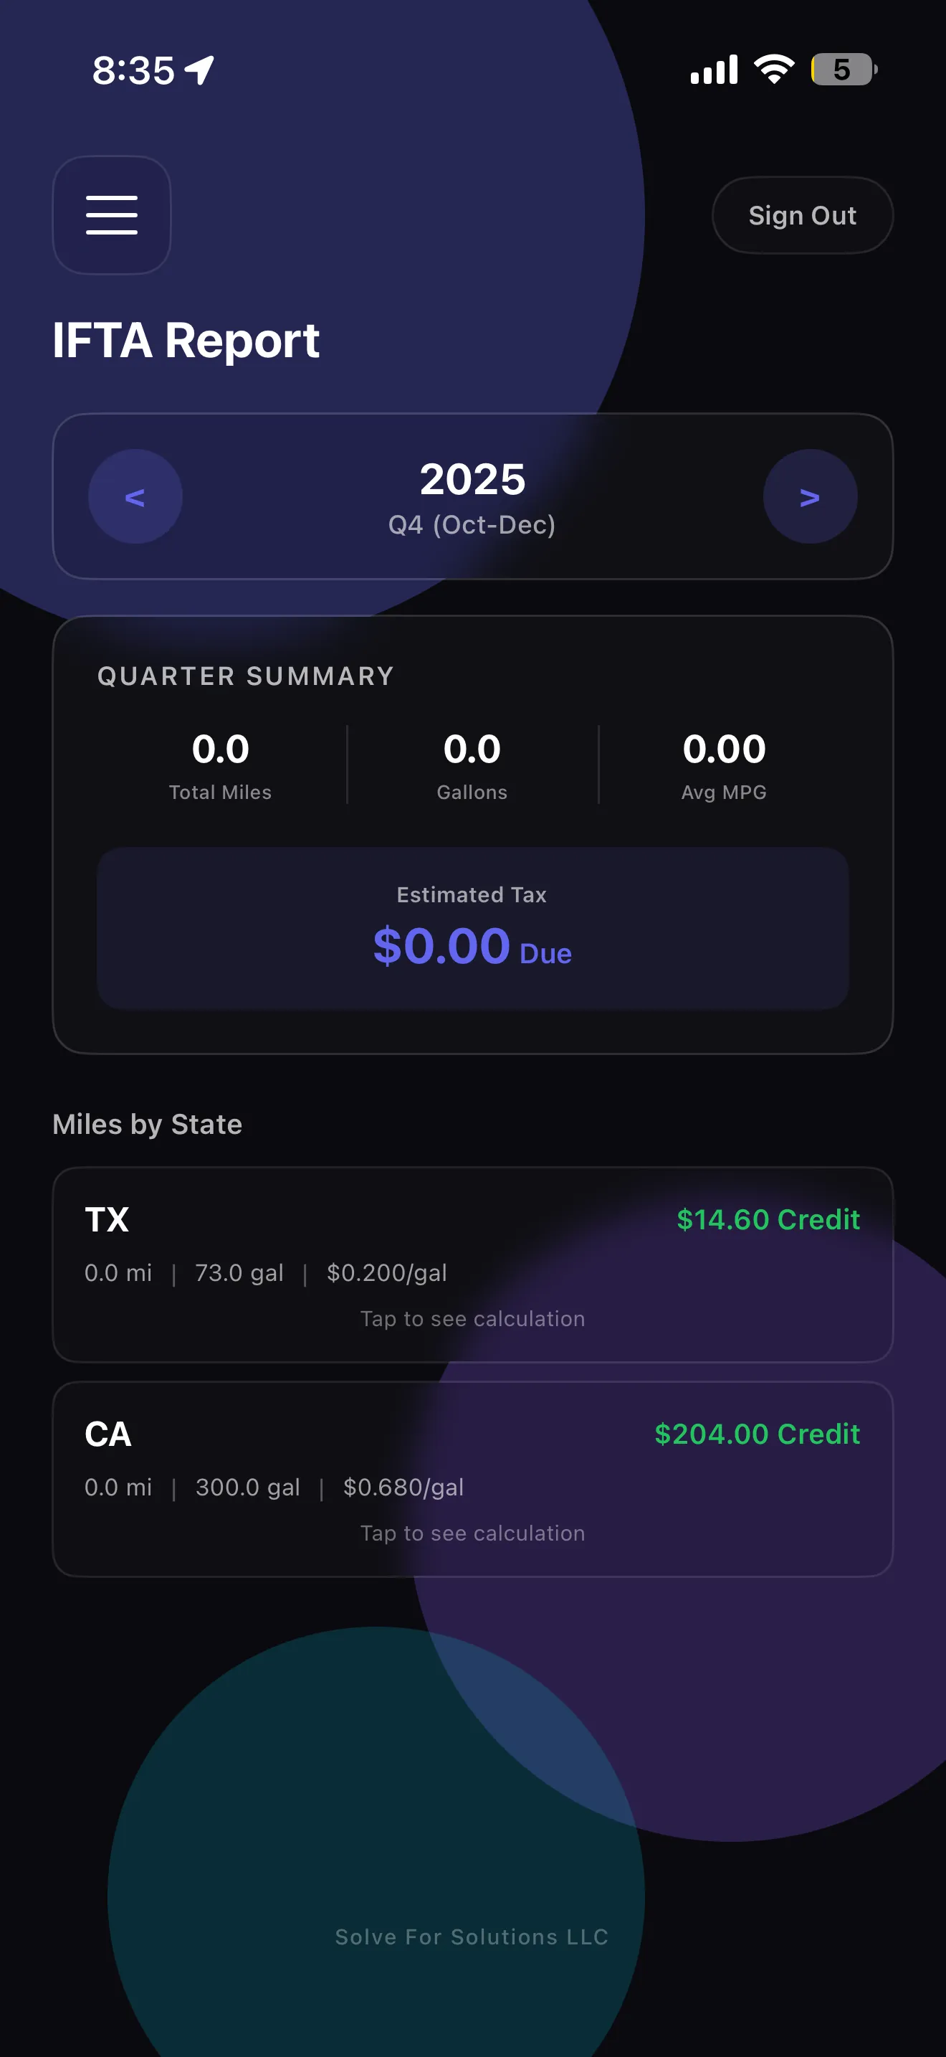The image size is (946, 2057).
Task: Tap the Gallons summary value
Action: 472,749
